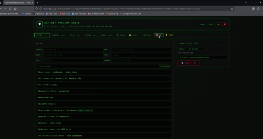Open the All targets dropdown
Viewport: 263px width, 139px height.
pos(195,49)
